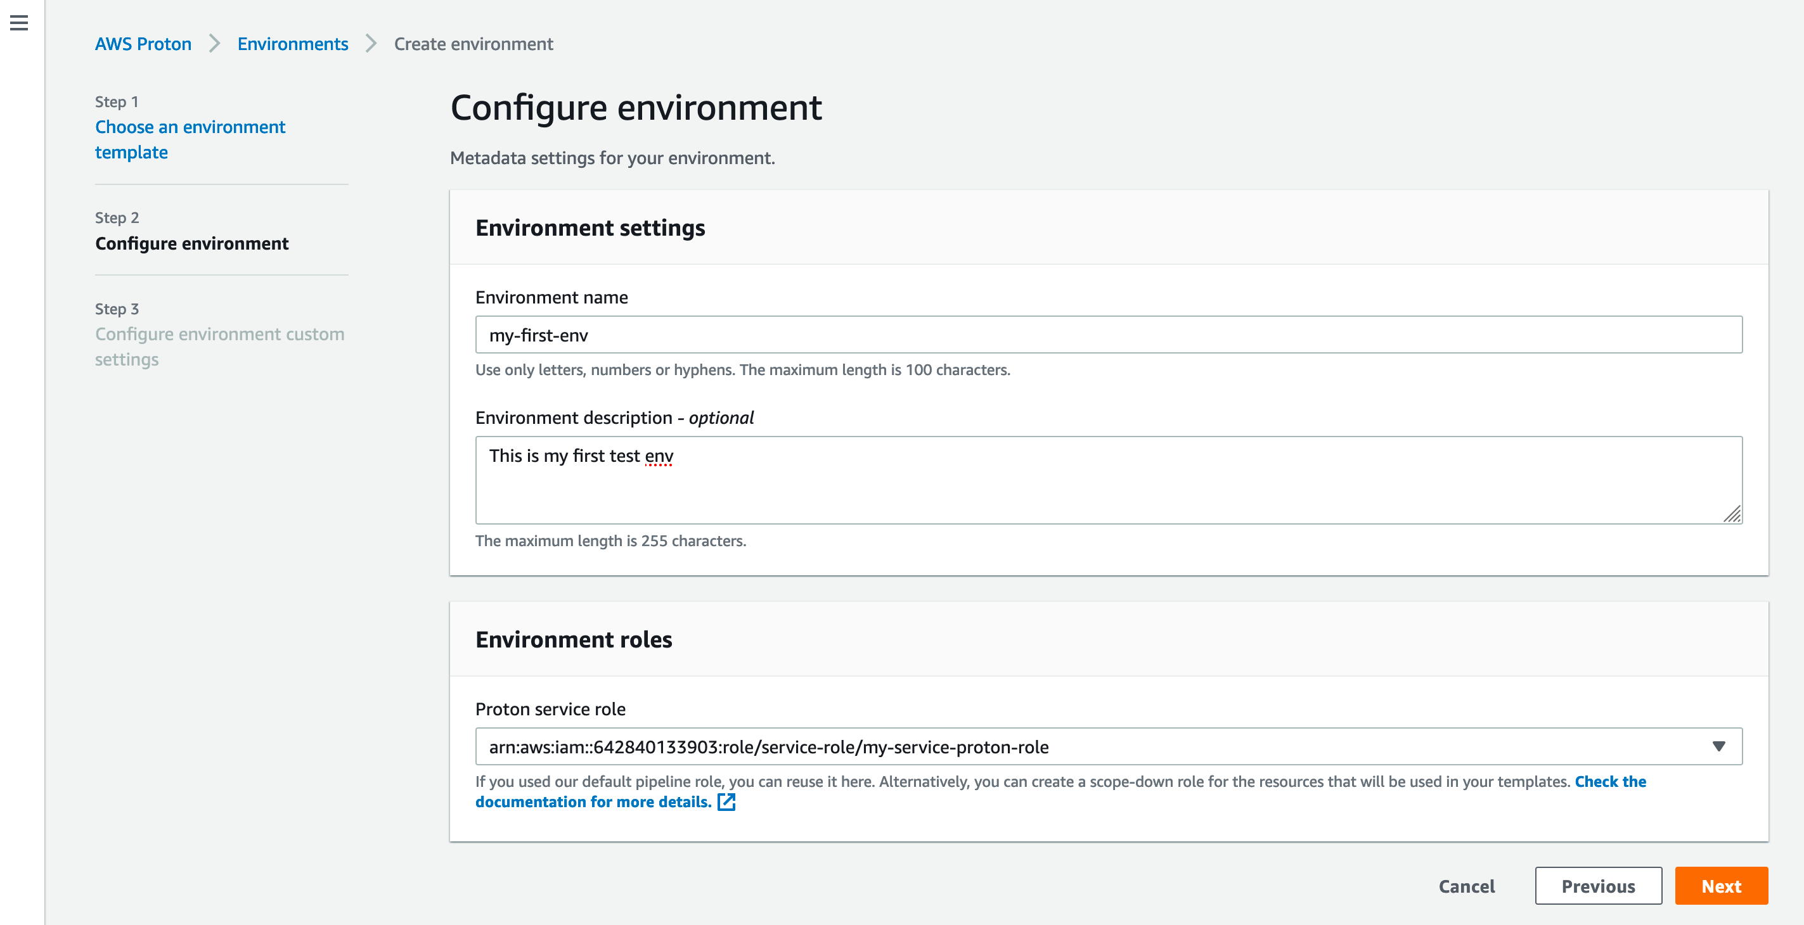Cancel environment creation
The width and height of the screenshot is (1804, 925).
coord(1466,886)
